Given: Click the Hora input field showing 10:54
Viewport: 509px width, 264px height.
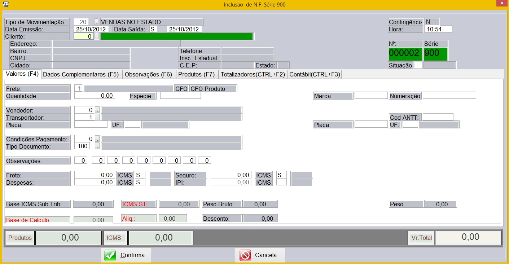Looking at the screenshot, I should point(438,29).
